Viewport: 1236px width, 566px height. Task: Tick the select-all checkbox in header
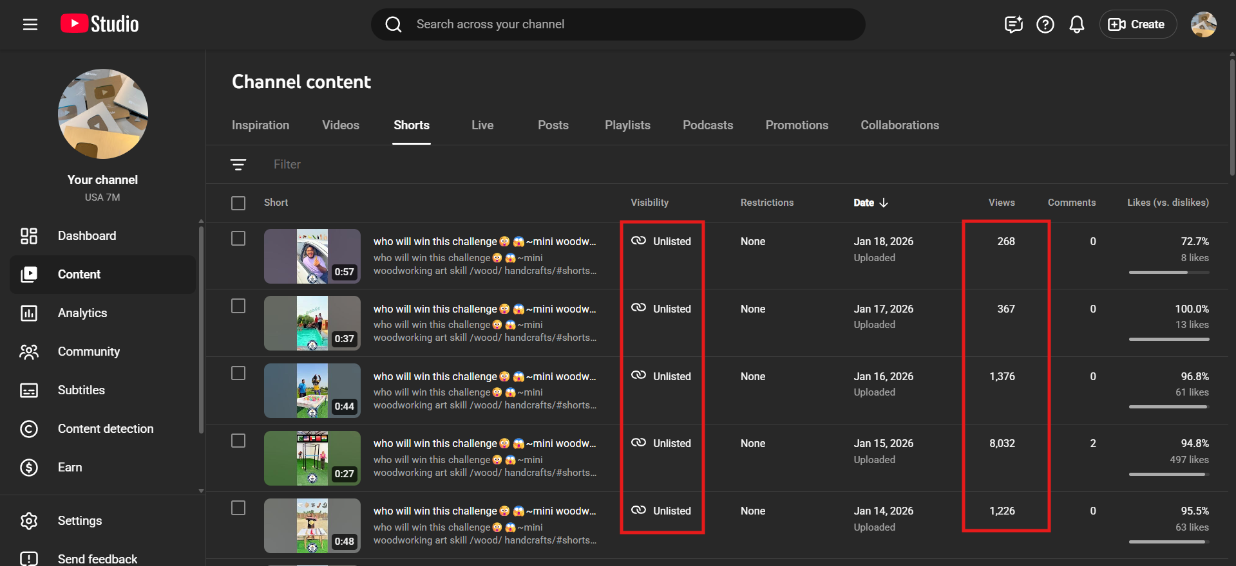pos(238,203)
